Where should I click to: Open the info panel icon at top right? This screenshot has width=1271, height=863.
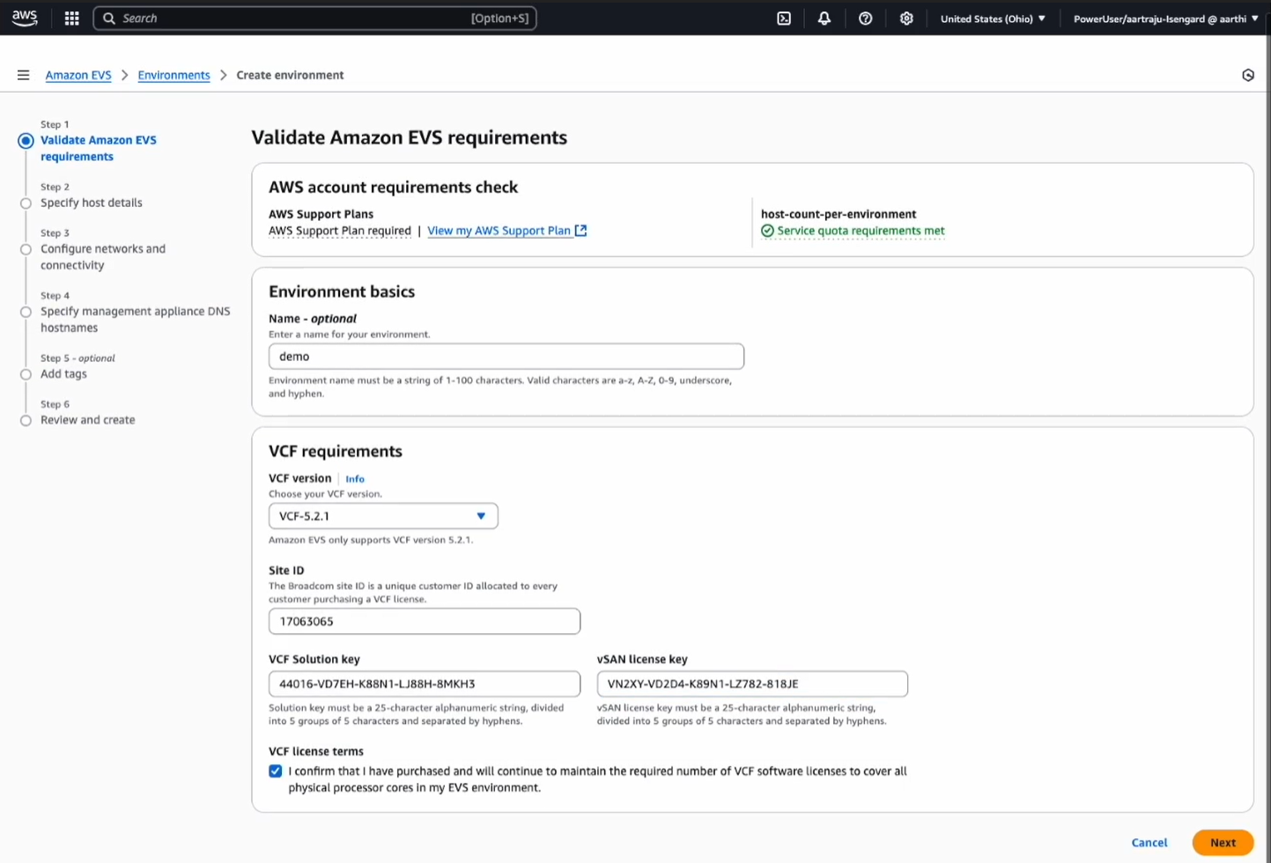(x=1248, y=75)
